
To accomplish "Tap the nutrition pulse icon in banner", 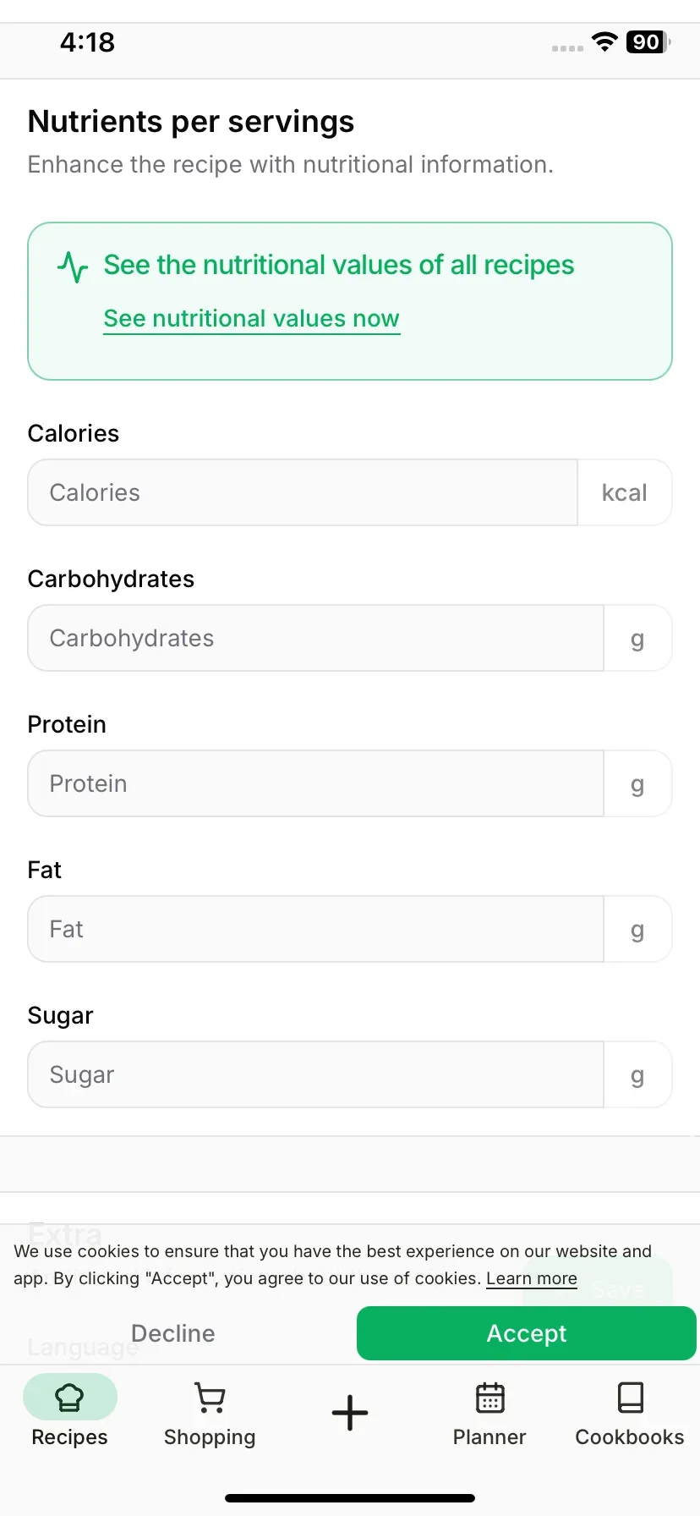I will click(x=73, y=266).
